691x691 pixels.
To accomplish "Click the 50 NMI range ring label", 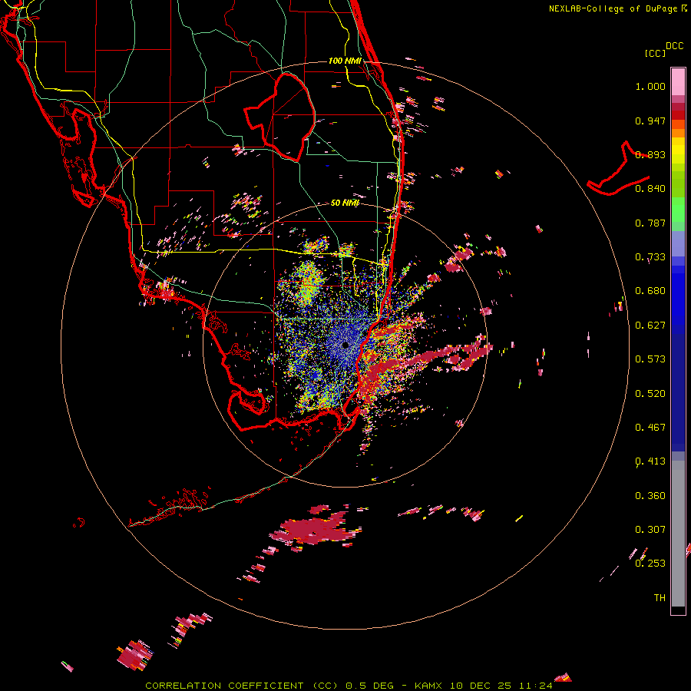I will coord(345,203).
